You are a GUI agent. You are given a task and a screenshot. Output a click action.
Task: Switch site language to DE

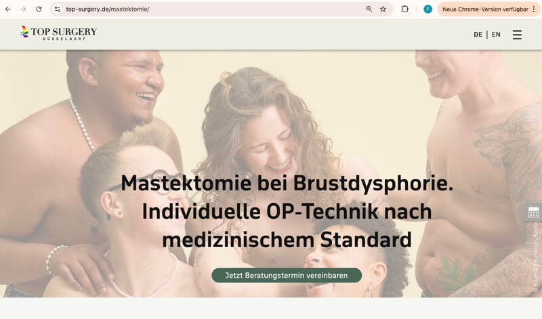[x=478, y=35]
